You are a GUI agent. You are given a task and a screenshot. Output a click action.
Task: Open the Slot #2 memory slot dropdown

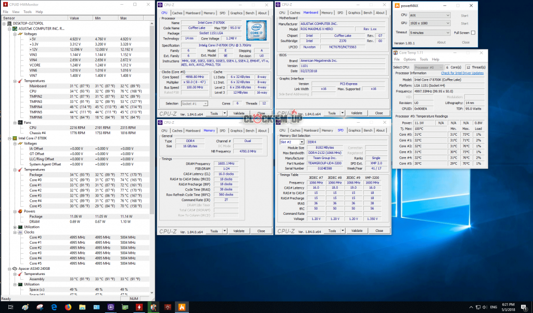pos(291,141)
